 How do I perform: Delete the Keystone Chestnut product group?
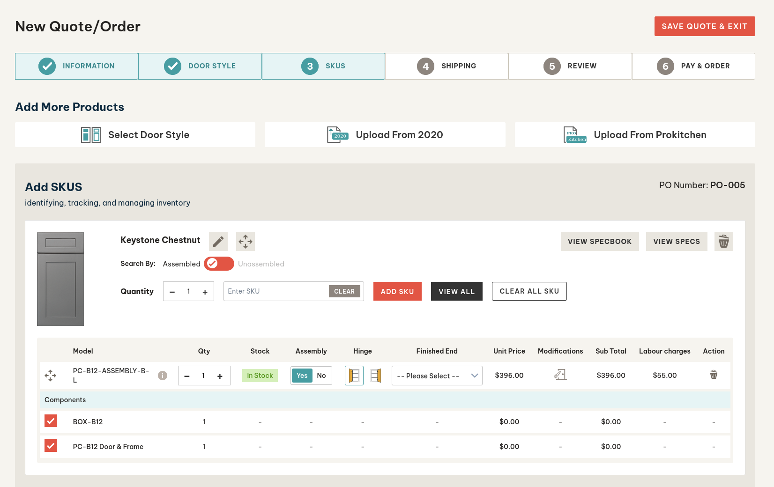pos(723,242)
